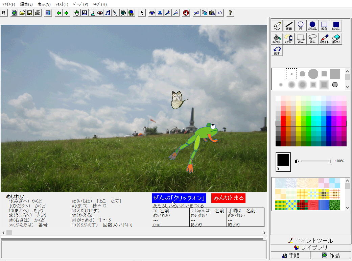Image resolution: width=352 pixels, height=261 pixels.
Task: Click the '手順は 名前' command template
Action: pos(245,217)
